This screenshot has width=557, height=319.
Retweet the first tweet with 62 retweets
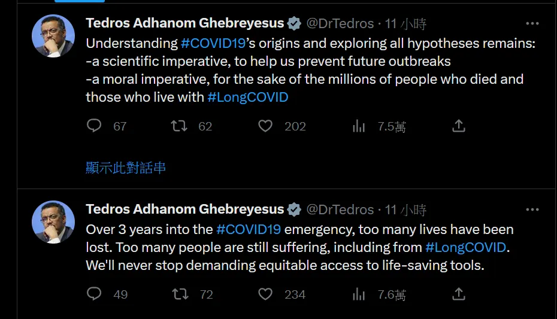(179, 126)
